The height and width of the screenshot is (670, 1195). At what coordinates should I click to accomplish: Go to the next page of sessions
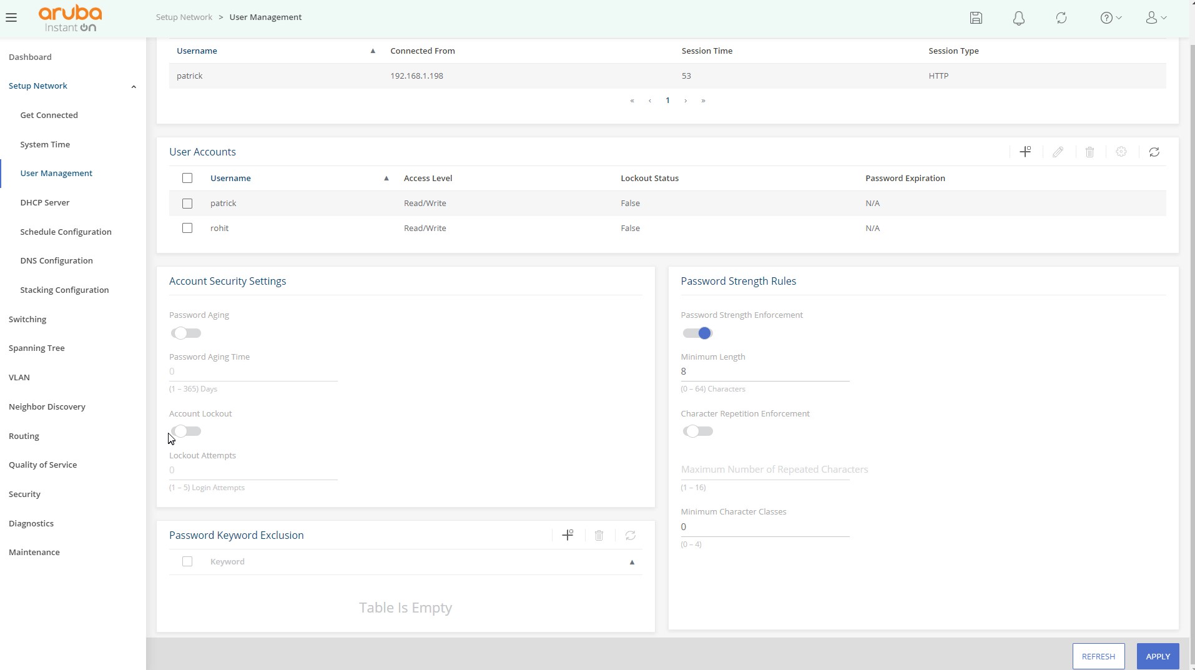(686, 101)
